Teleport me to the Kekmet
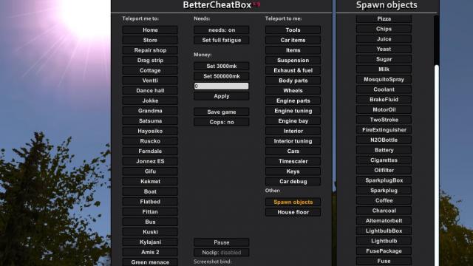 pyautogui.click(x=150, y=182)
